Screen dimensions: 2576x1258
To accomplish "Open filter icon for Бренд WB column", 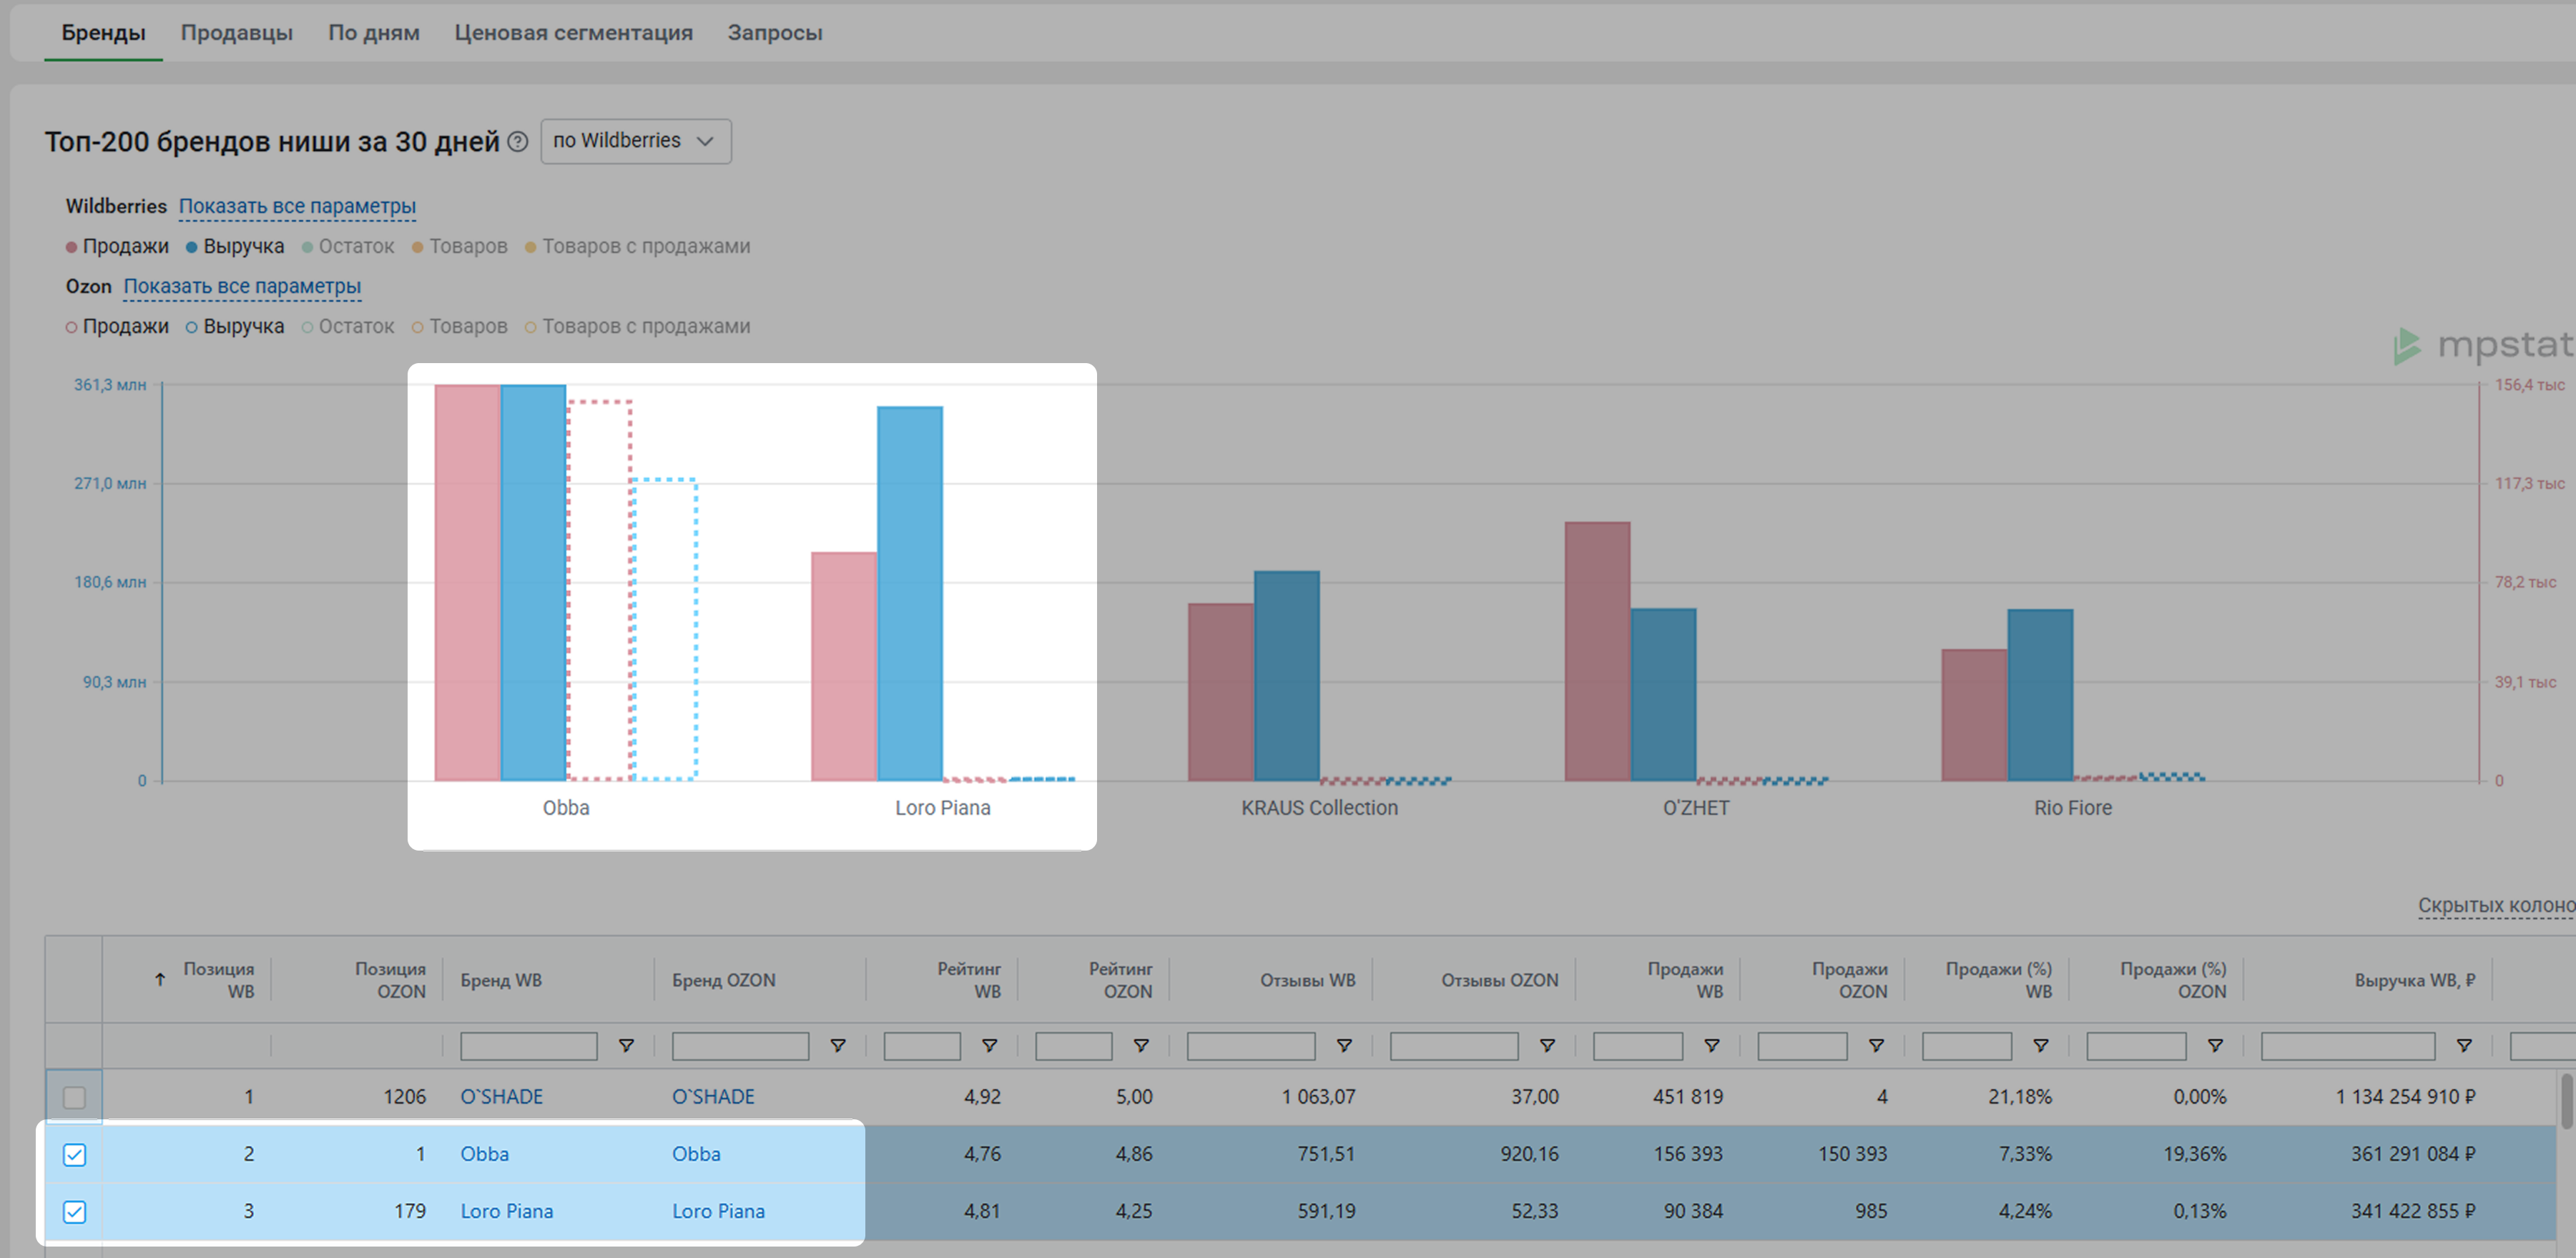I will pos(626,1046).
